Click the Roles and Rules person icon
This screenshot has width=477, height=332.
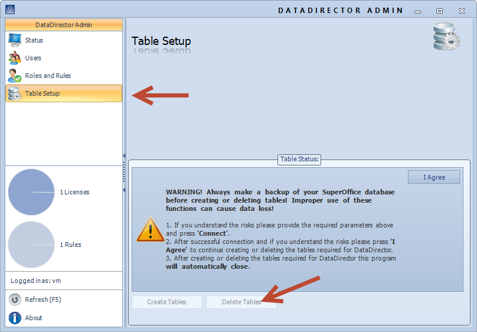(x=15, y=76)
